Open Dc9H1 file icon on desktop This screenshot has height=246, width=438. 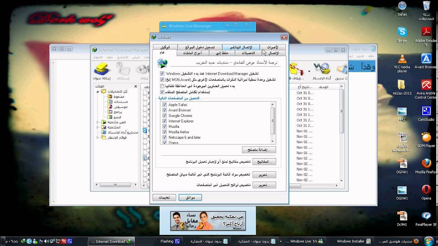pos(402,219)
